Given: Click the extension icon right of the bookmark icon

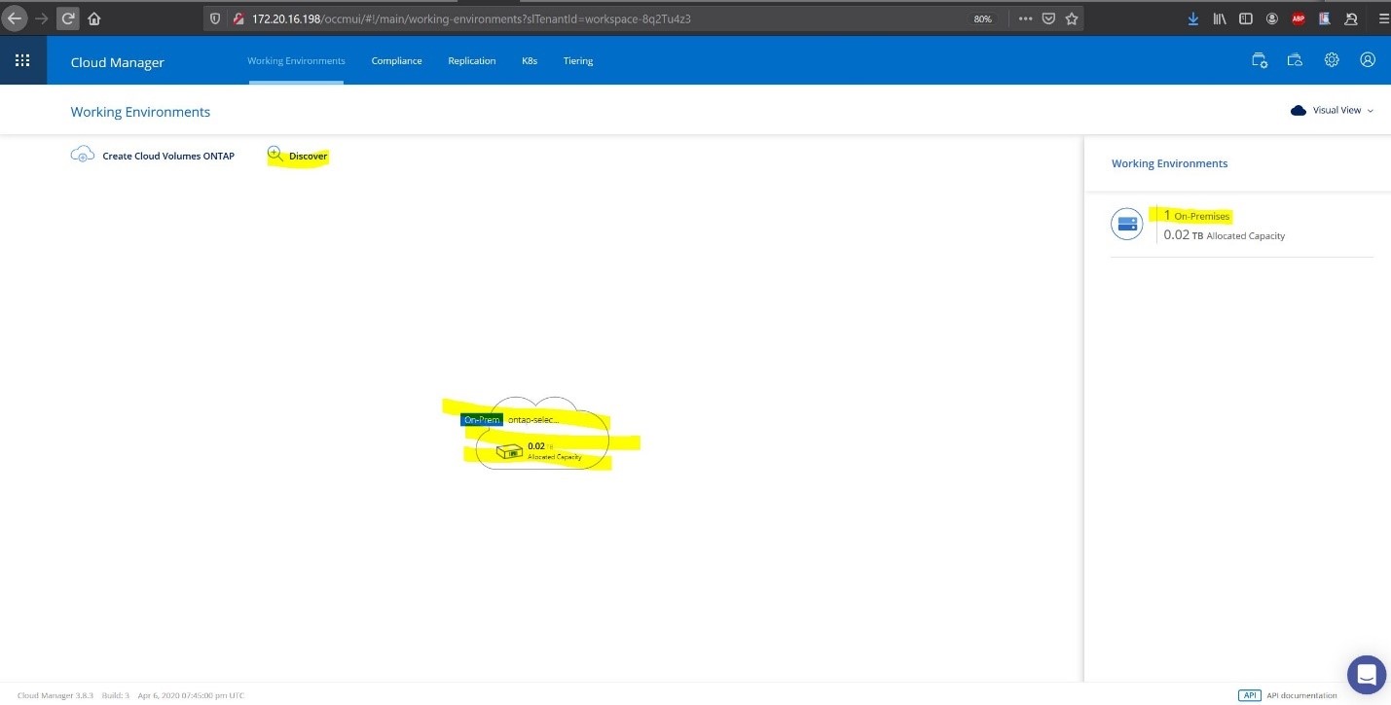Looking at the screenshot, I should tap(1350, 18).
